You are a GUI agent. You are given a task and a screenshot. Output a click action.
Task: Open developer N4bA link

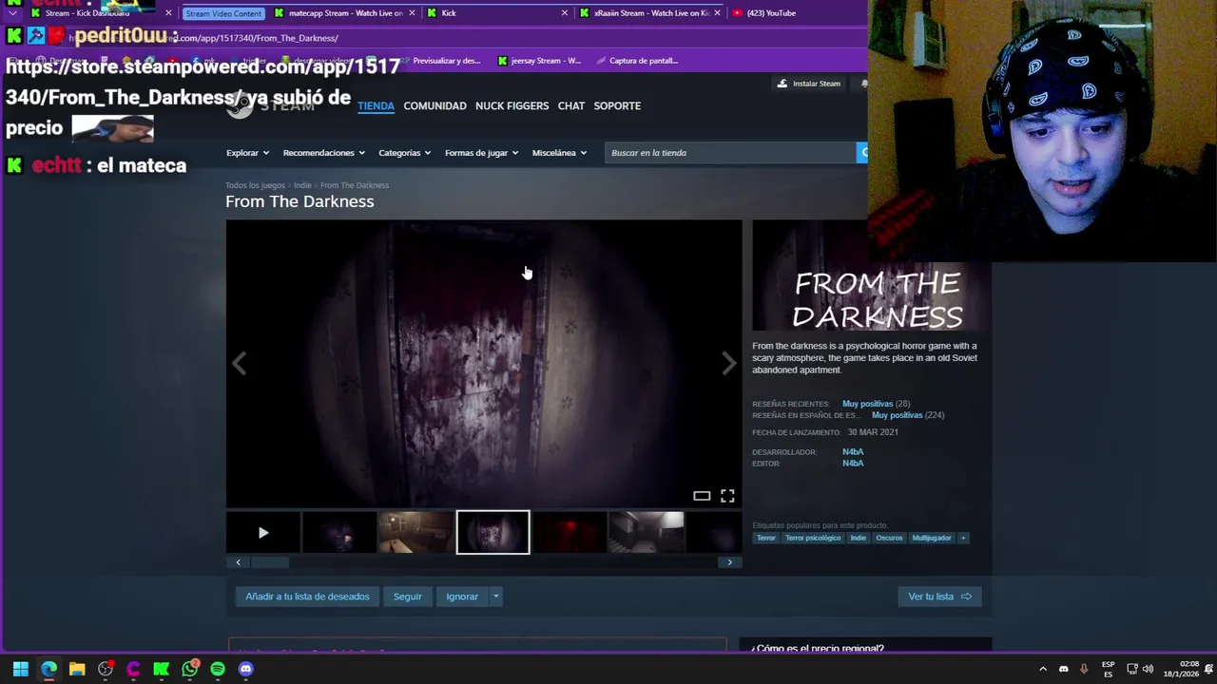[x=853, y=452]
